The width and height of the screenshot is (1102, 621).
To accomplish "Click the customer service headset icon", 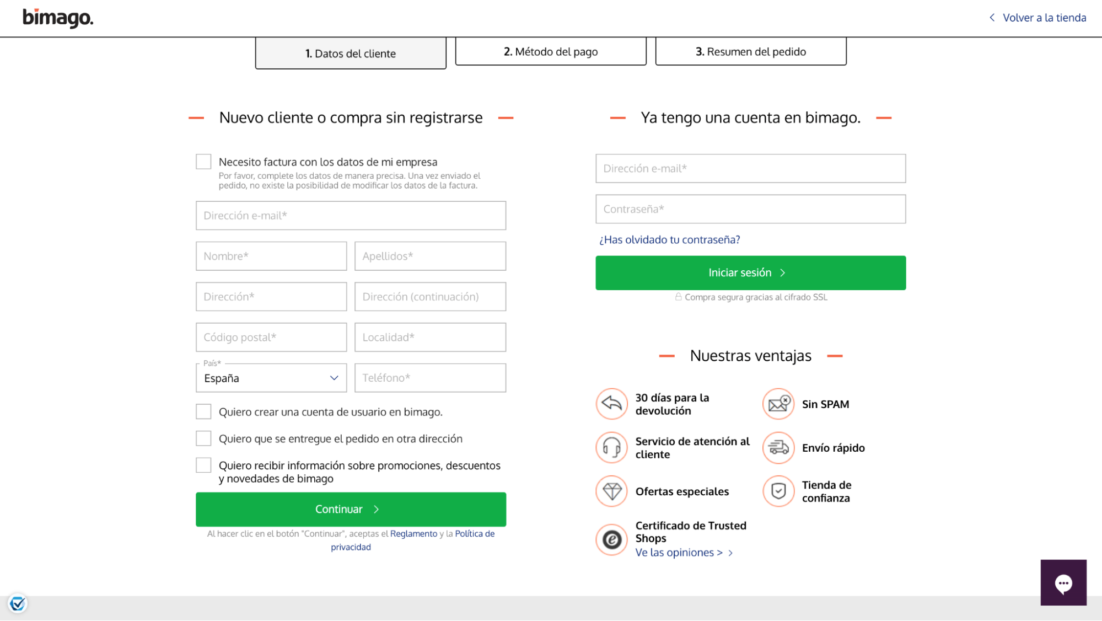I will click(611, 447).
